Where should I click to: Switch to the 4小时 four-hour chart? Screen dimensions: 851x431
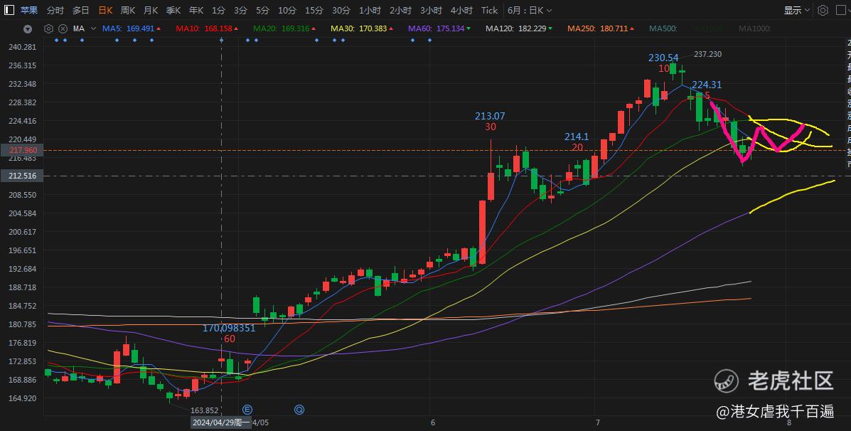pos(462,11)
